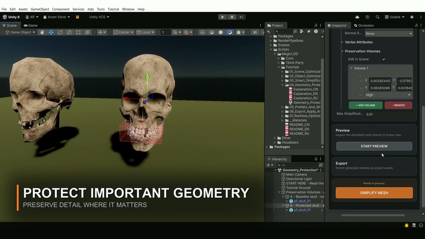Switch to the Game tab
The height and width of the screenshot is (239, 425).
pyautogui.click(x=30, y=25)
